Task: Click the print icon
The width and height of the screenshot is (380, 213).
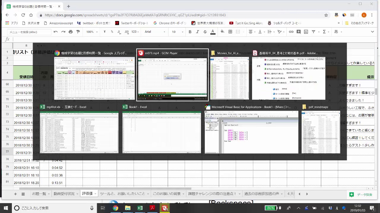Action: coord(71,32)
